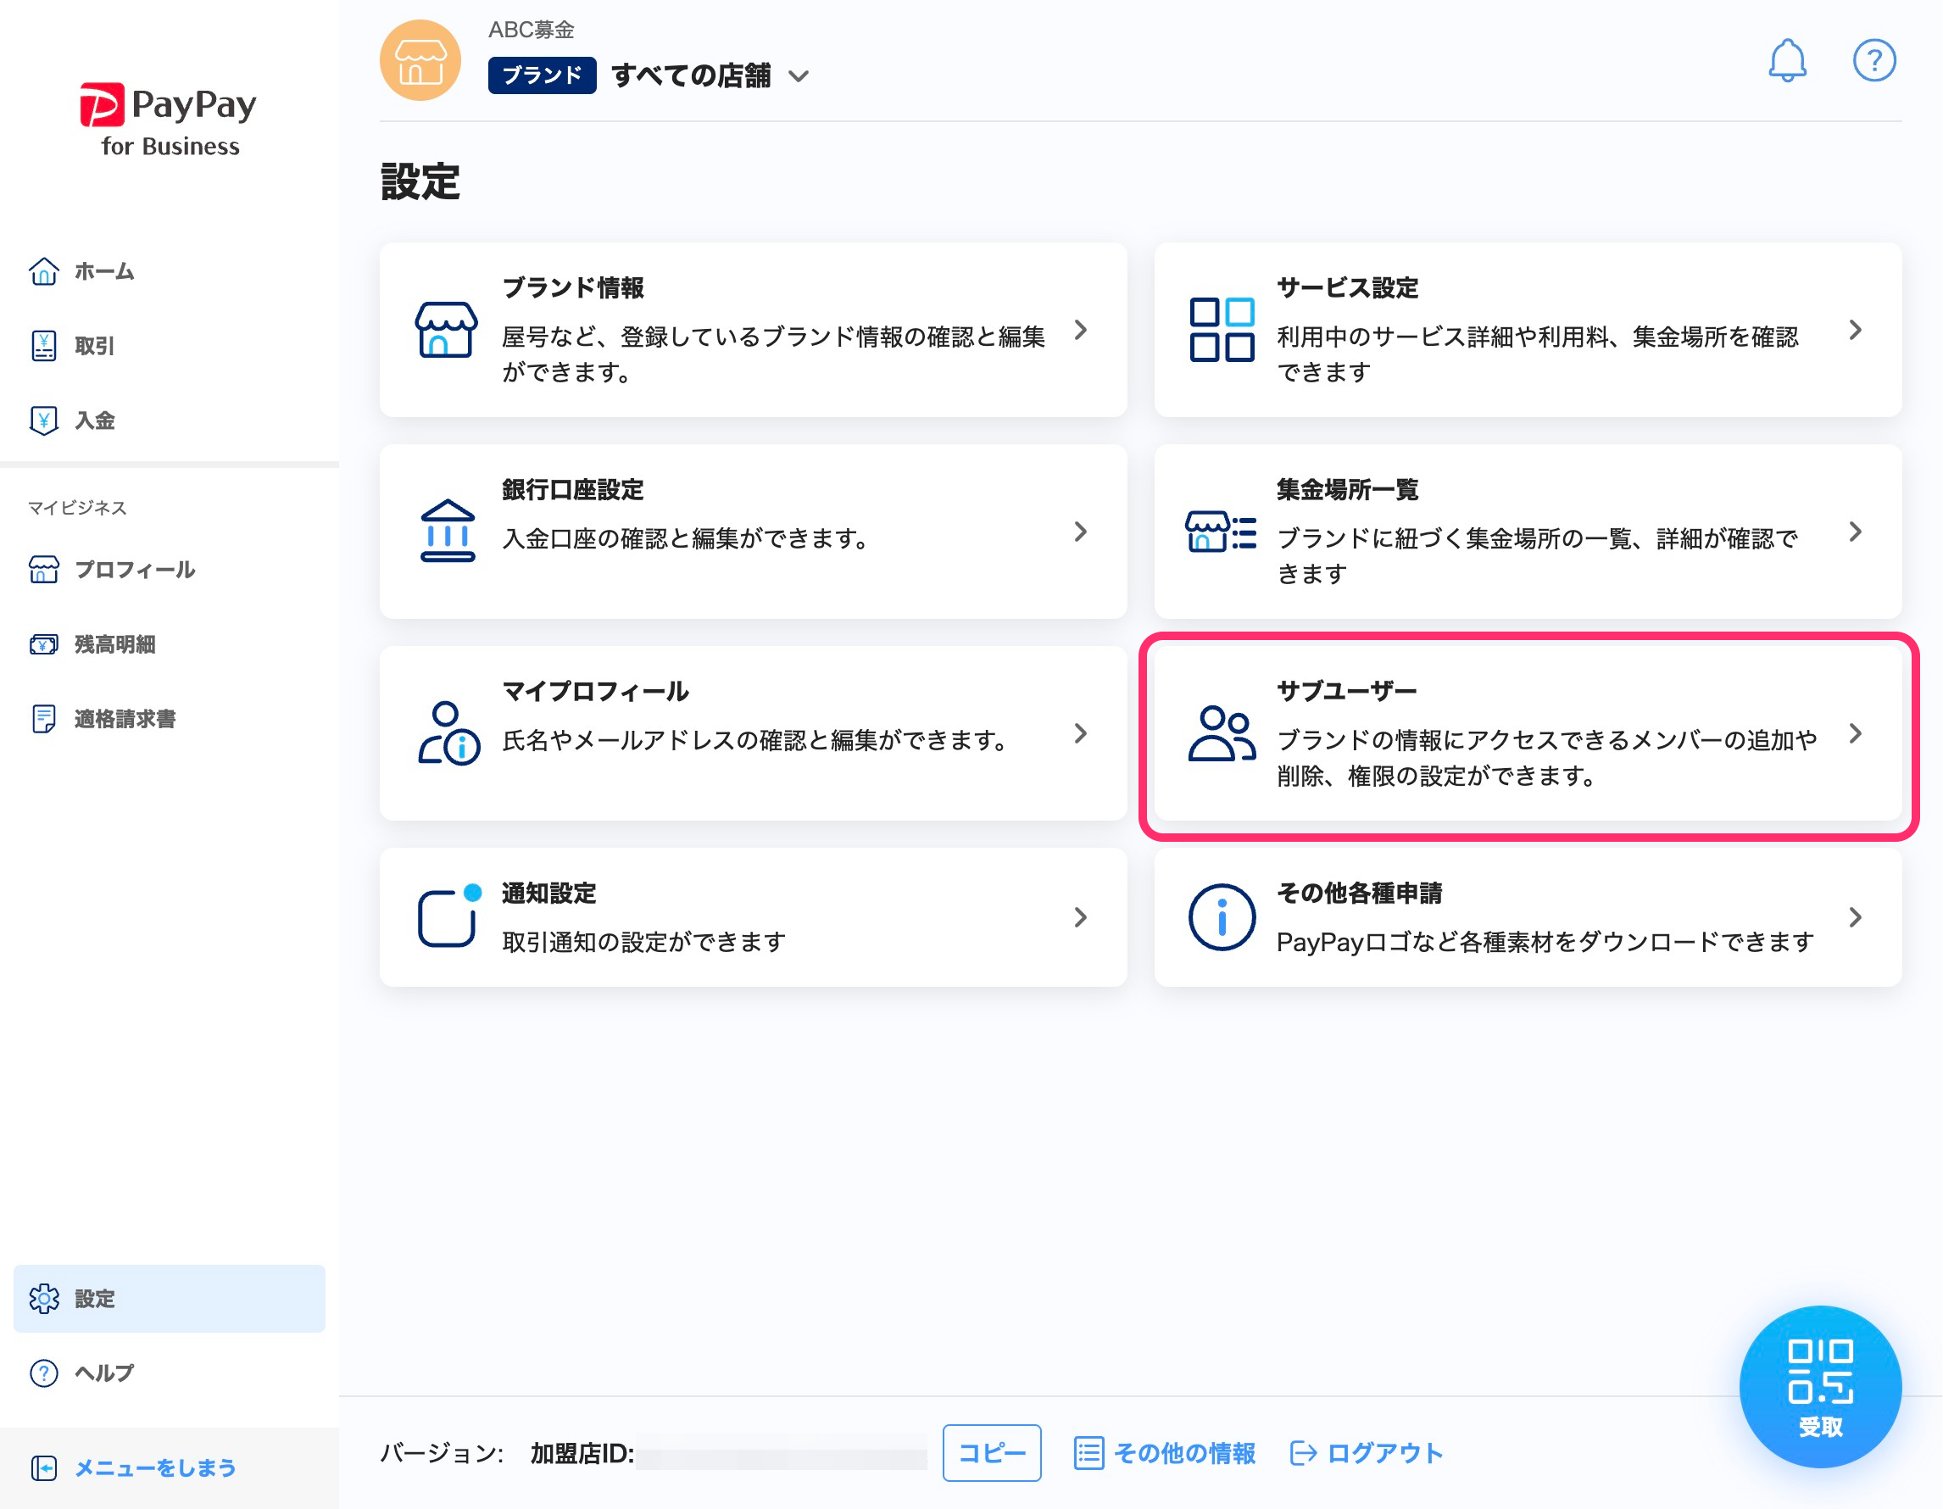Screen dimensions: 1943x1509
Task: Open the 集金場所一覧 card title
Action: 1347,489
